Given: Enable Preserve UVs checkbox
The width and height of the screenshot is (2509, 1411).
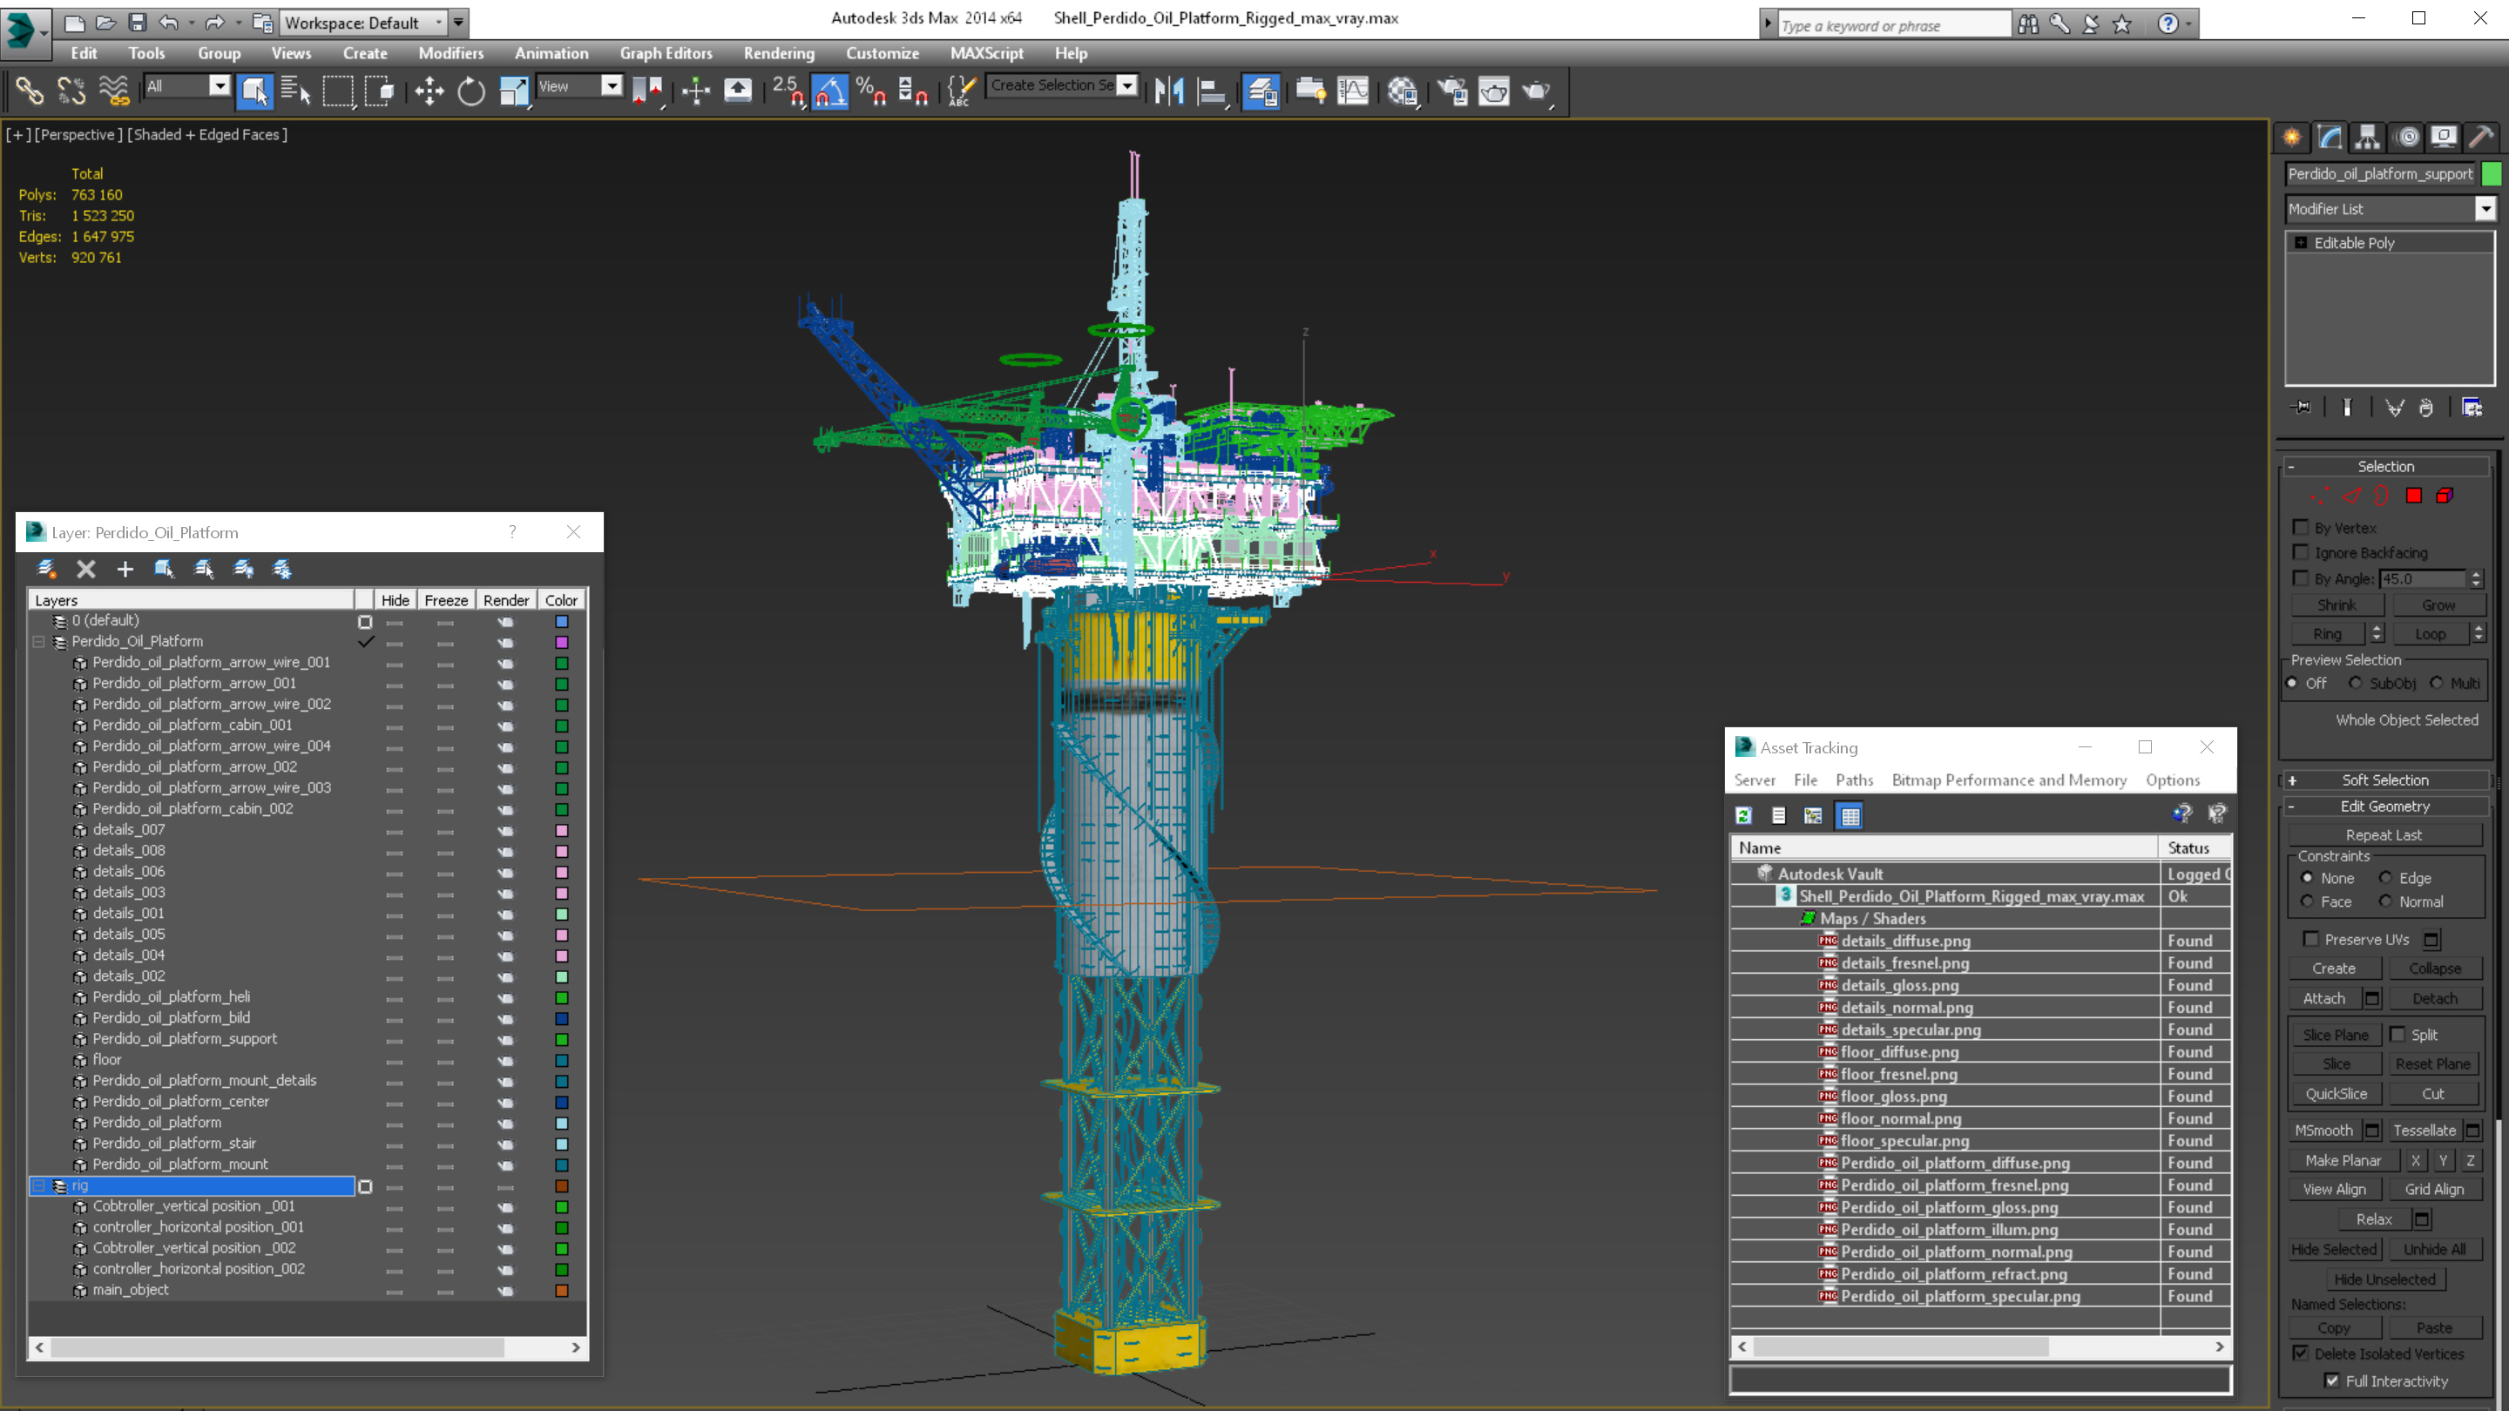Looking at the screenshot, I should pos(2310,939).
